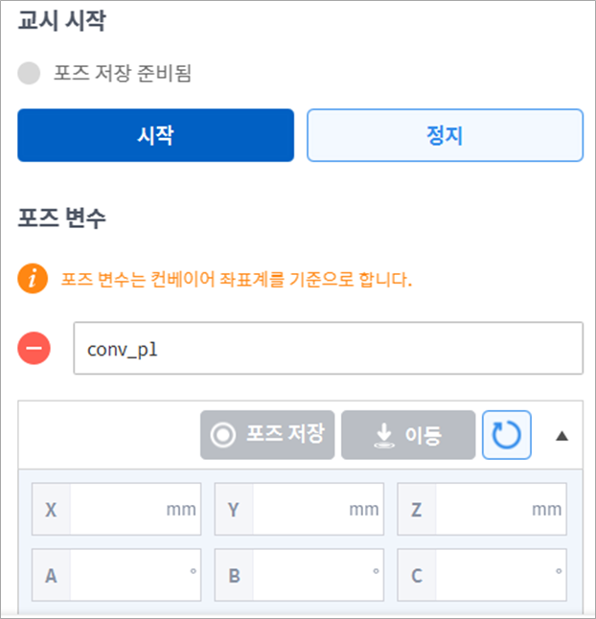Click the target icon on 포즈 저장
The width and height of the screenshot is (596, 619).
coord(224,435)
